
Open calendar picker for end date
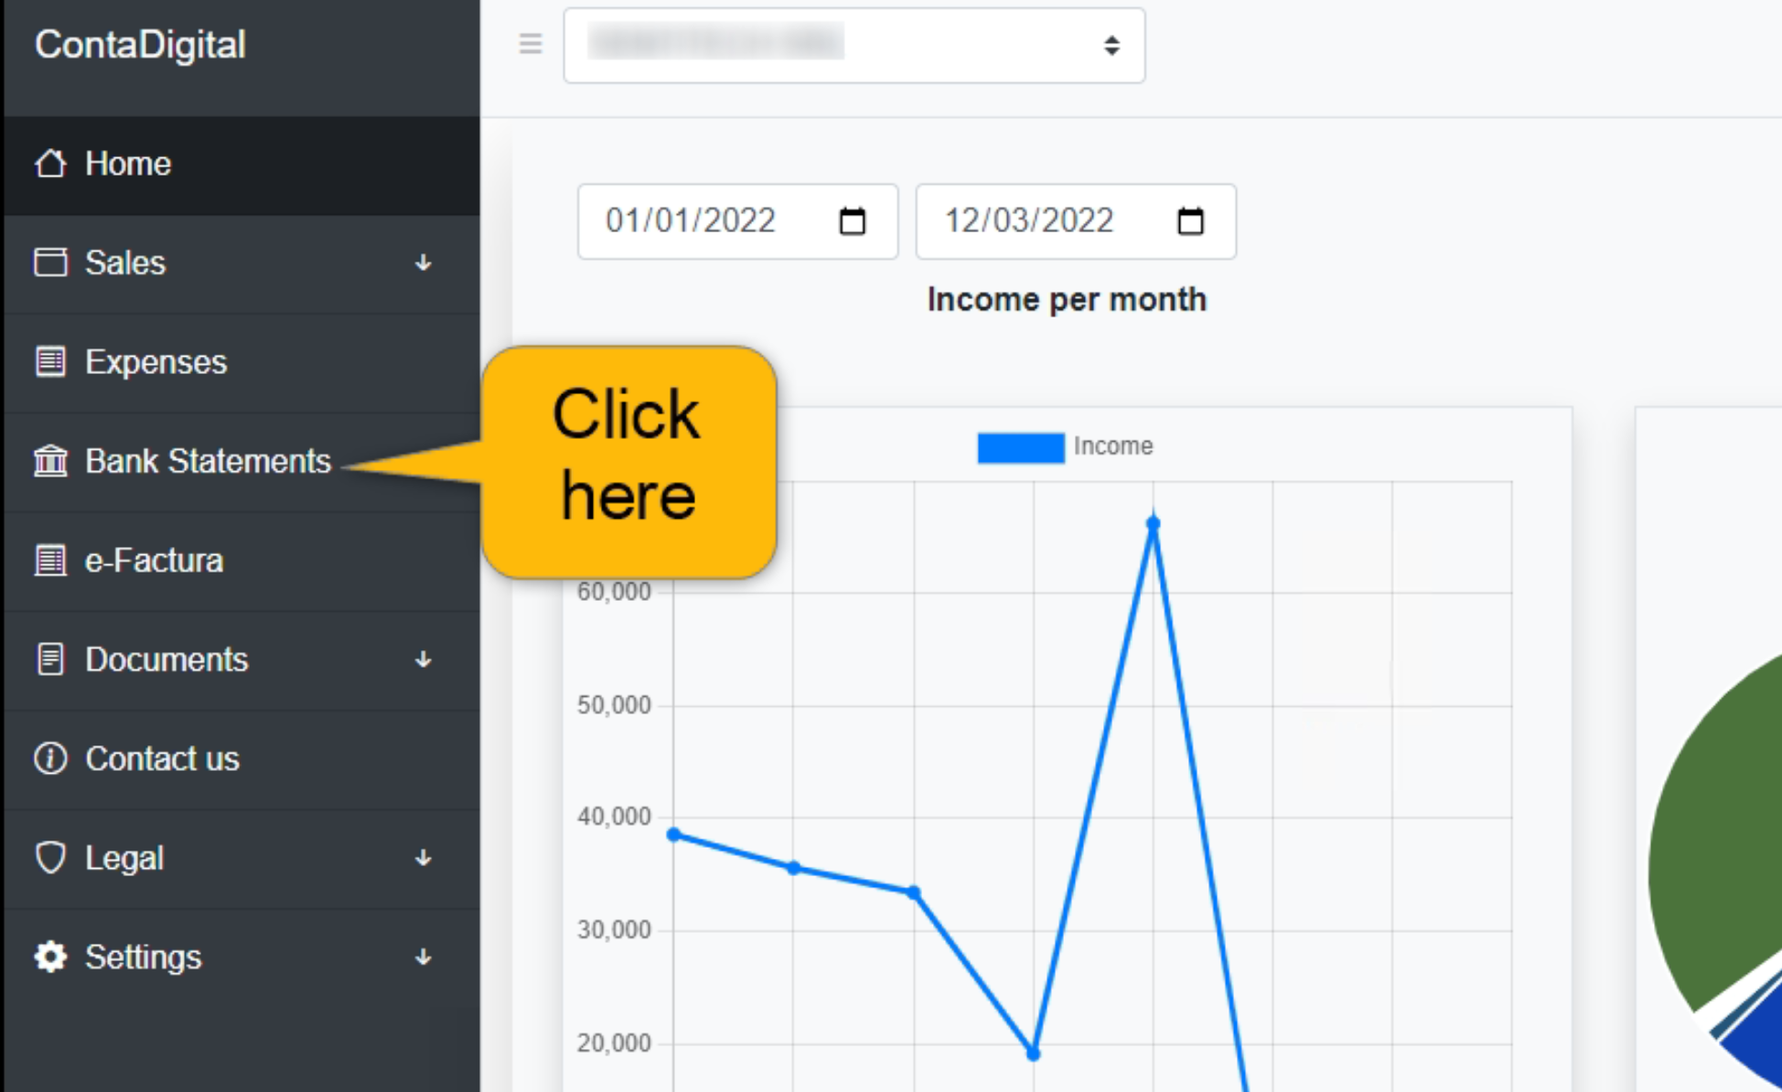(x=1190, y=221)
